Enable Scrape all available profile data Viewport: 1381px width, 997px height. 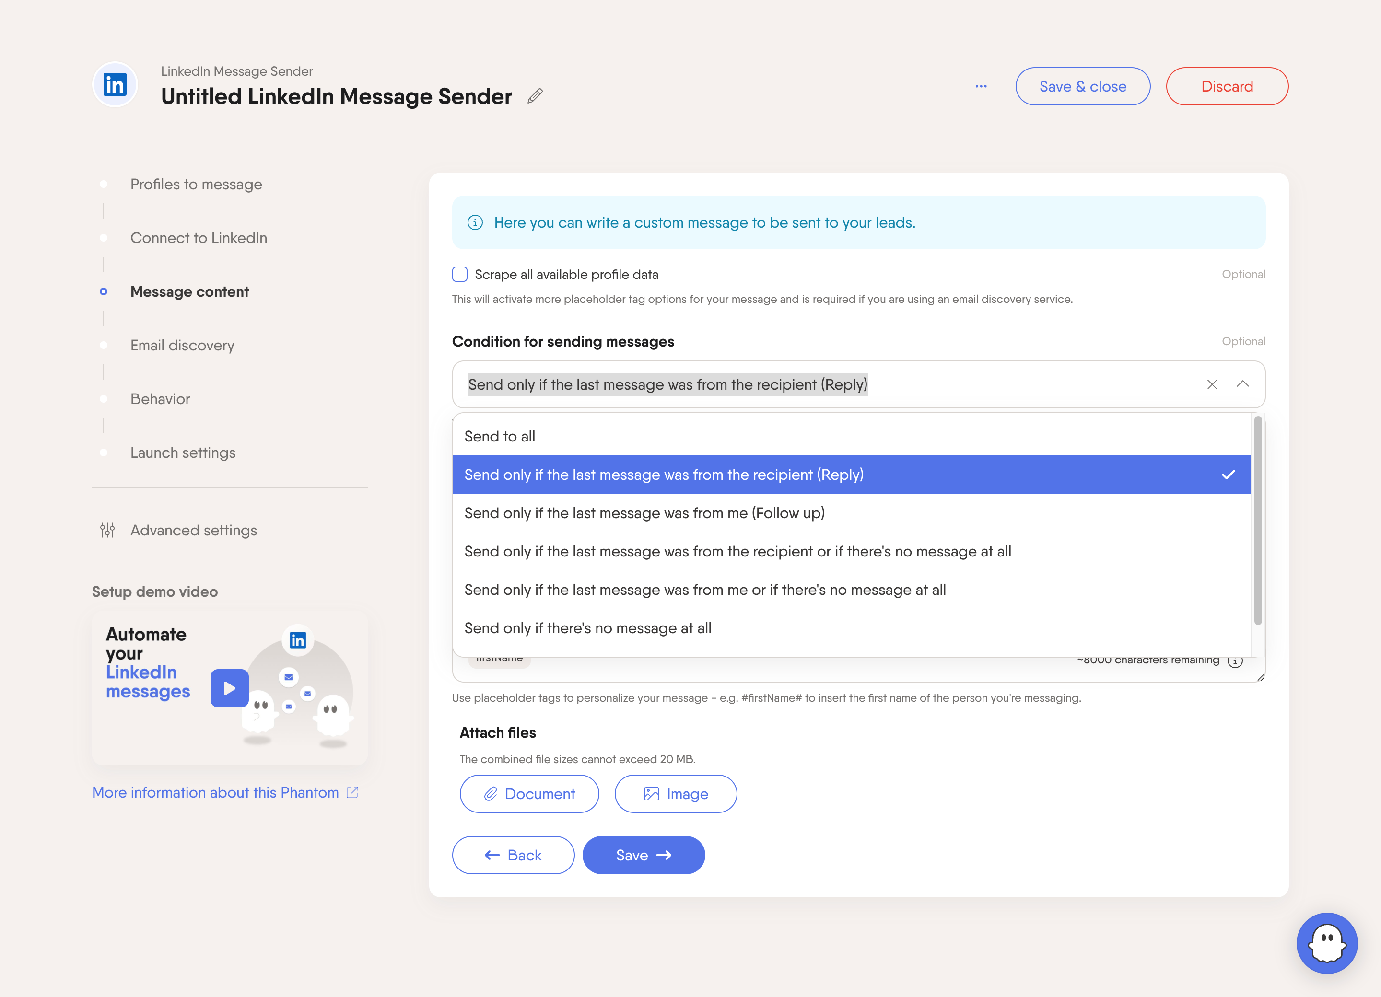[x=460, y=275]
